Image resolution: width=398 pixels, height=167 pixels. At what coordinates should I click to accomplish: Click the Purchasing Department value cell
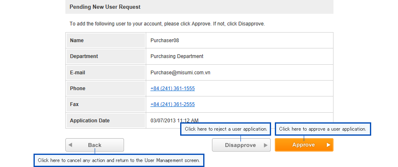click(239, 56)
